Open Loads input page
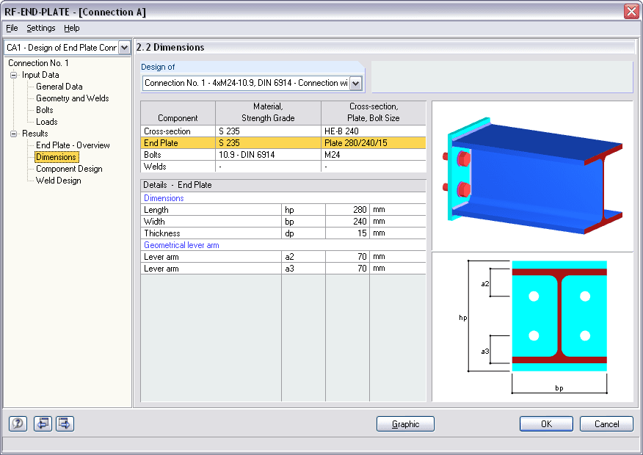This screenshot has height=455, width=643. pos(47,122)
